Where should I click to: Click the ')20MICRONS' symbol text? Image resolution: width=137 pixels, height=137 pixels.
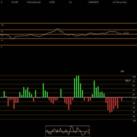[93, 2]
